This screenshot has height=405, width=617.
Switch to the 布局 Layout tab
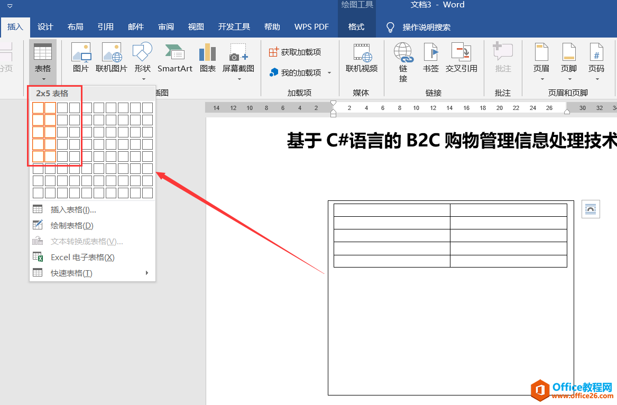pos(75,27)
